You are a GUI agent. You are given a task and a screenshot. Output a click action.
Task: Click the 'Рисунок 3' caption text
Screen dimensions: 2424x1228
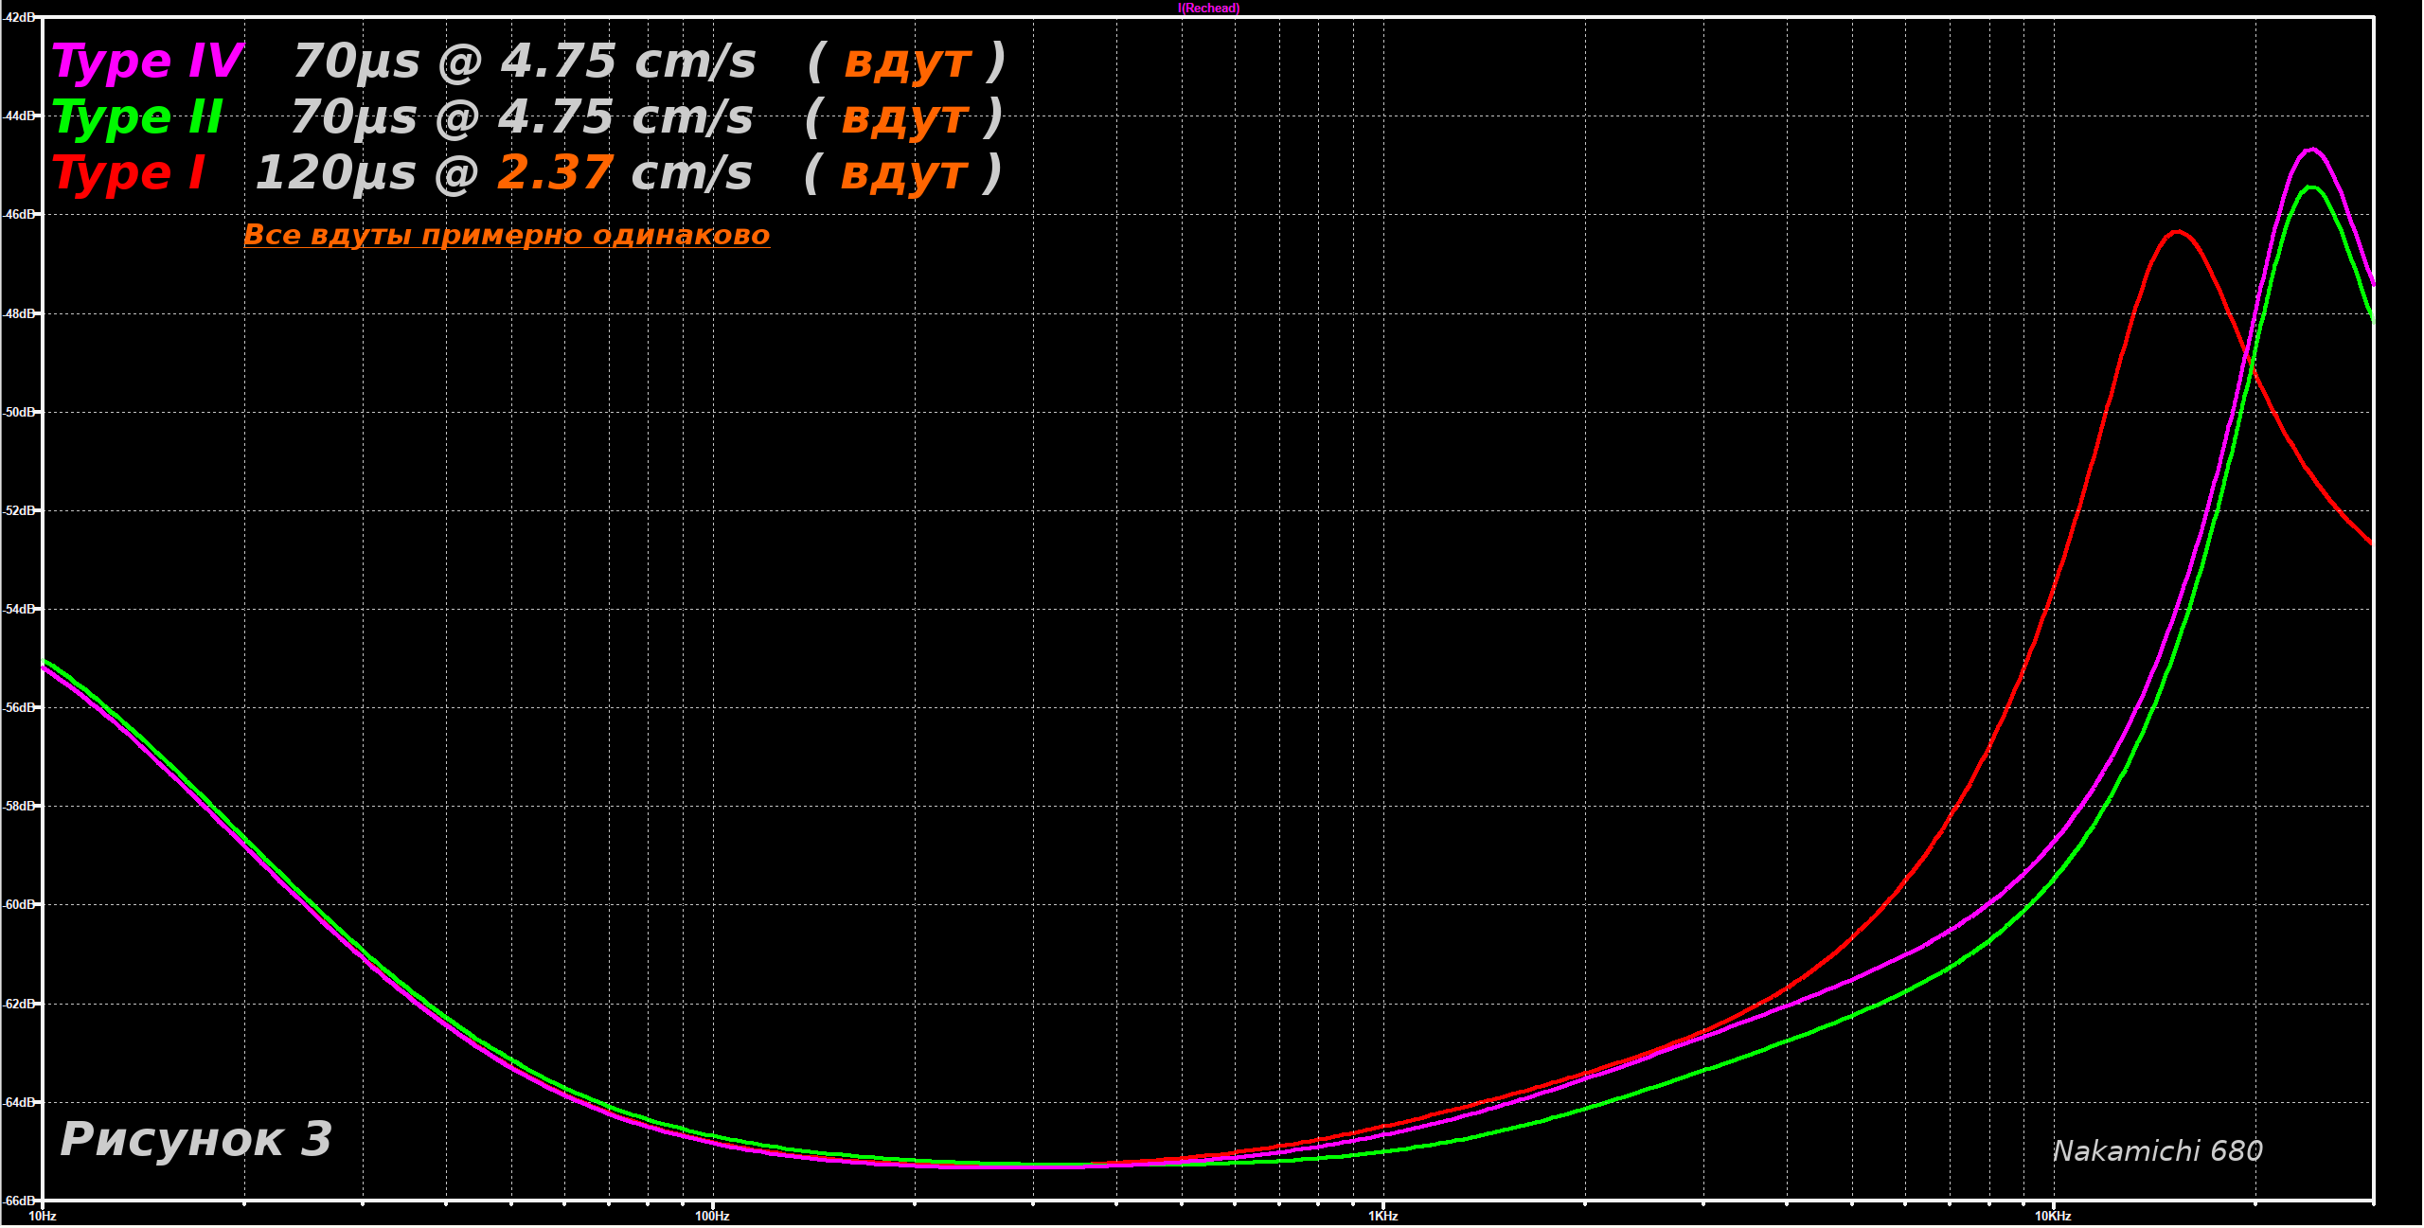pos(196,1139)
